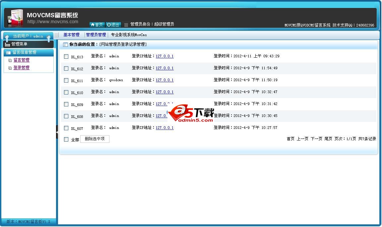Open the 基本管理 menu
Image resolution: width=382 pixels, height=227 pixels.
click(x=71, y=35)
